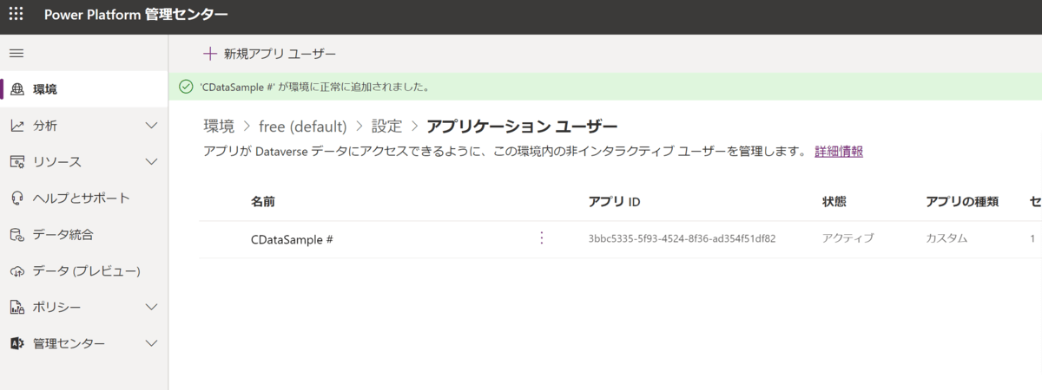Click the データ統合 icon
Viewport: 1042px width, 390px height.
click(16, 235)
